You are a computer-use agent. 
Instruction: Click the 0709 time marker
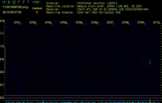click(141, 22)
